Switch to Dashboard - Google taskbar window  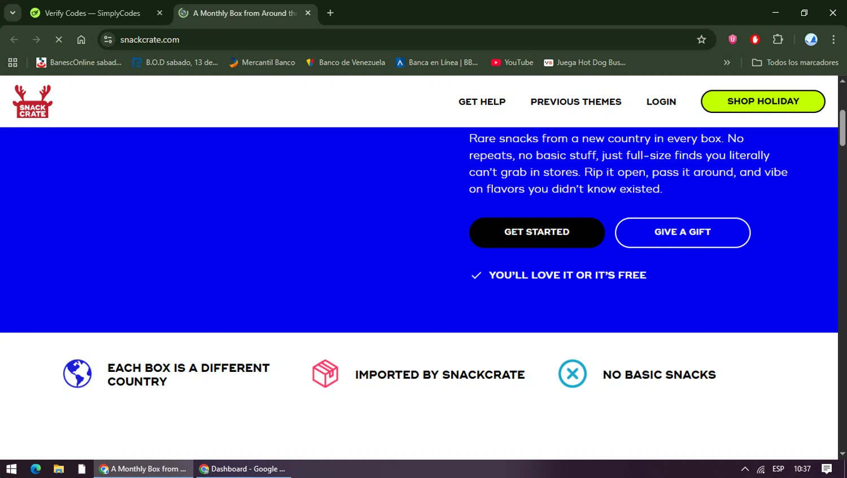[243, 469]
